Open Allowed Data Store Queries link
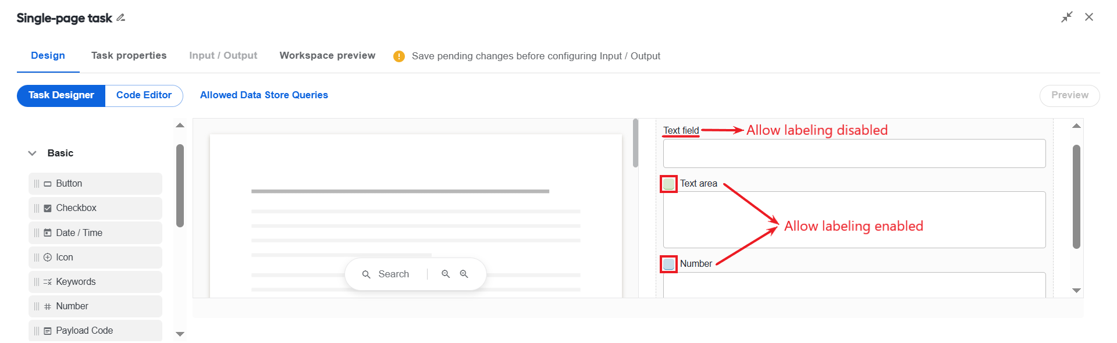 (x=264, y=95)
